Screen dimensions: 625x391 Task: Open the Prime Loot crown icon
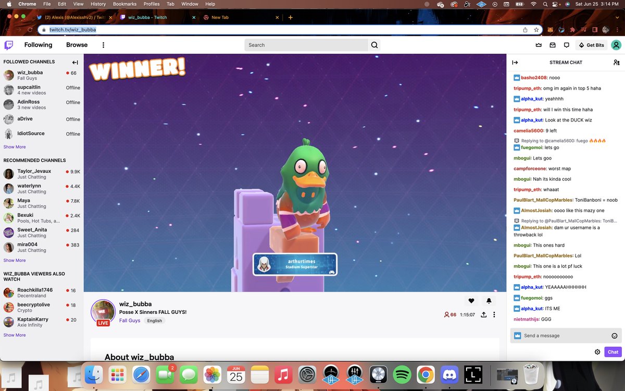click(x=539, y=45)
